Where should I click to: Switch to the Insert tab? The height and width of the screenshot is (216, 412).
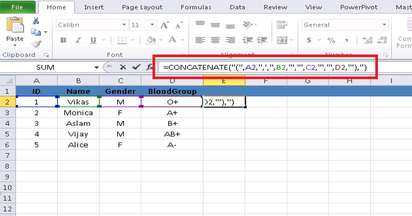pos(94,7)
